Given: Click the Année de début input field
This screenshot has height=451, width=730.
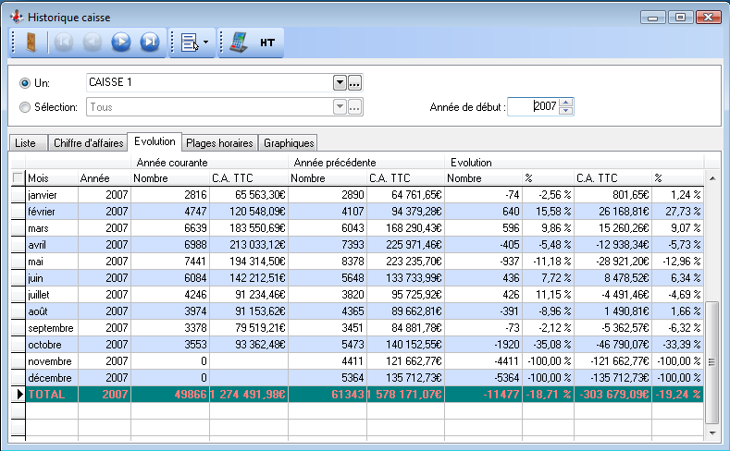Looking at the screenshot, I should (x=533, y=107).
